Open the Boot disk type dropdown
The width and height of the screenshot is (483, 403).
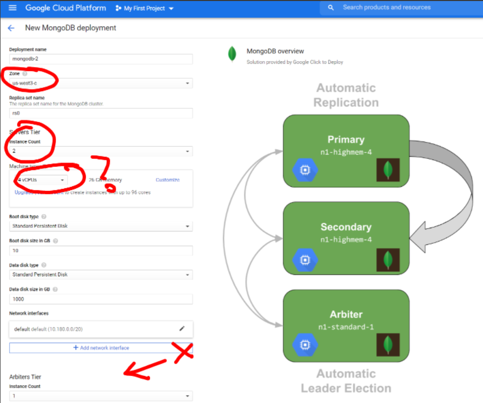point(101,226)
